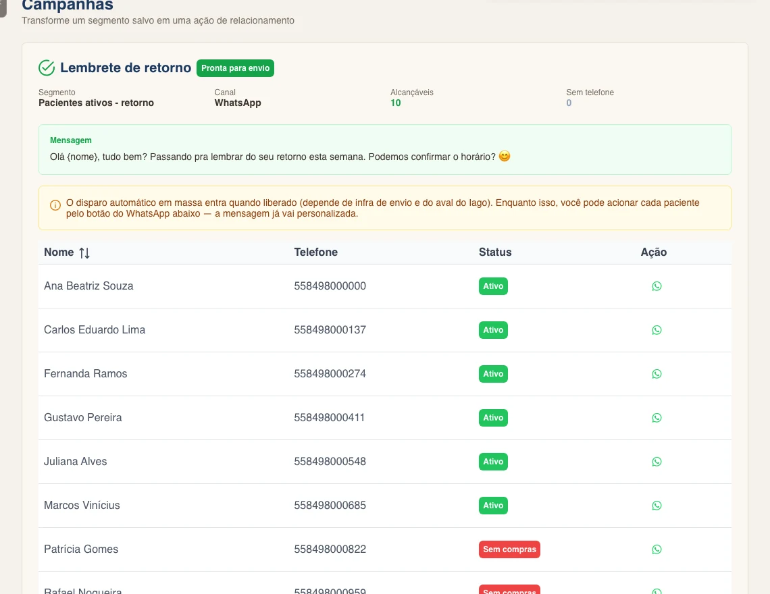
Task: Message Marcos Vinícius via WhatsApp icon
Action: pos(657,506)
